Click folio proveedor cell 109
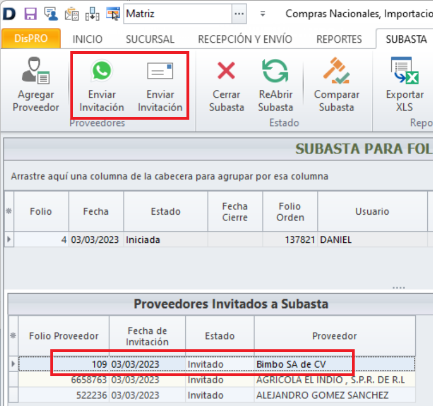This screenshot has width=433, height=406. [x=63, y=364]
